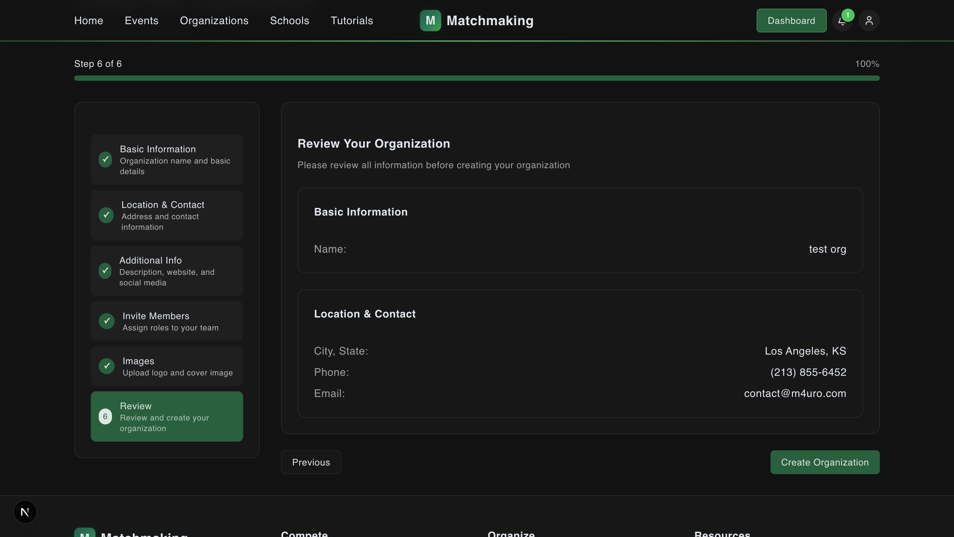Click the Review step number 6 badge
Viewport: 954px width, 537px height.
pyautogui.click(x=105, y=416)
